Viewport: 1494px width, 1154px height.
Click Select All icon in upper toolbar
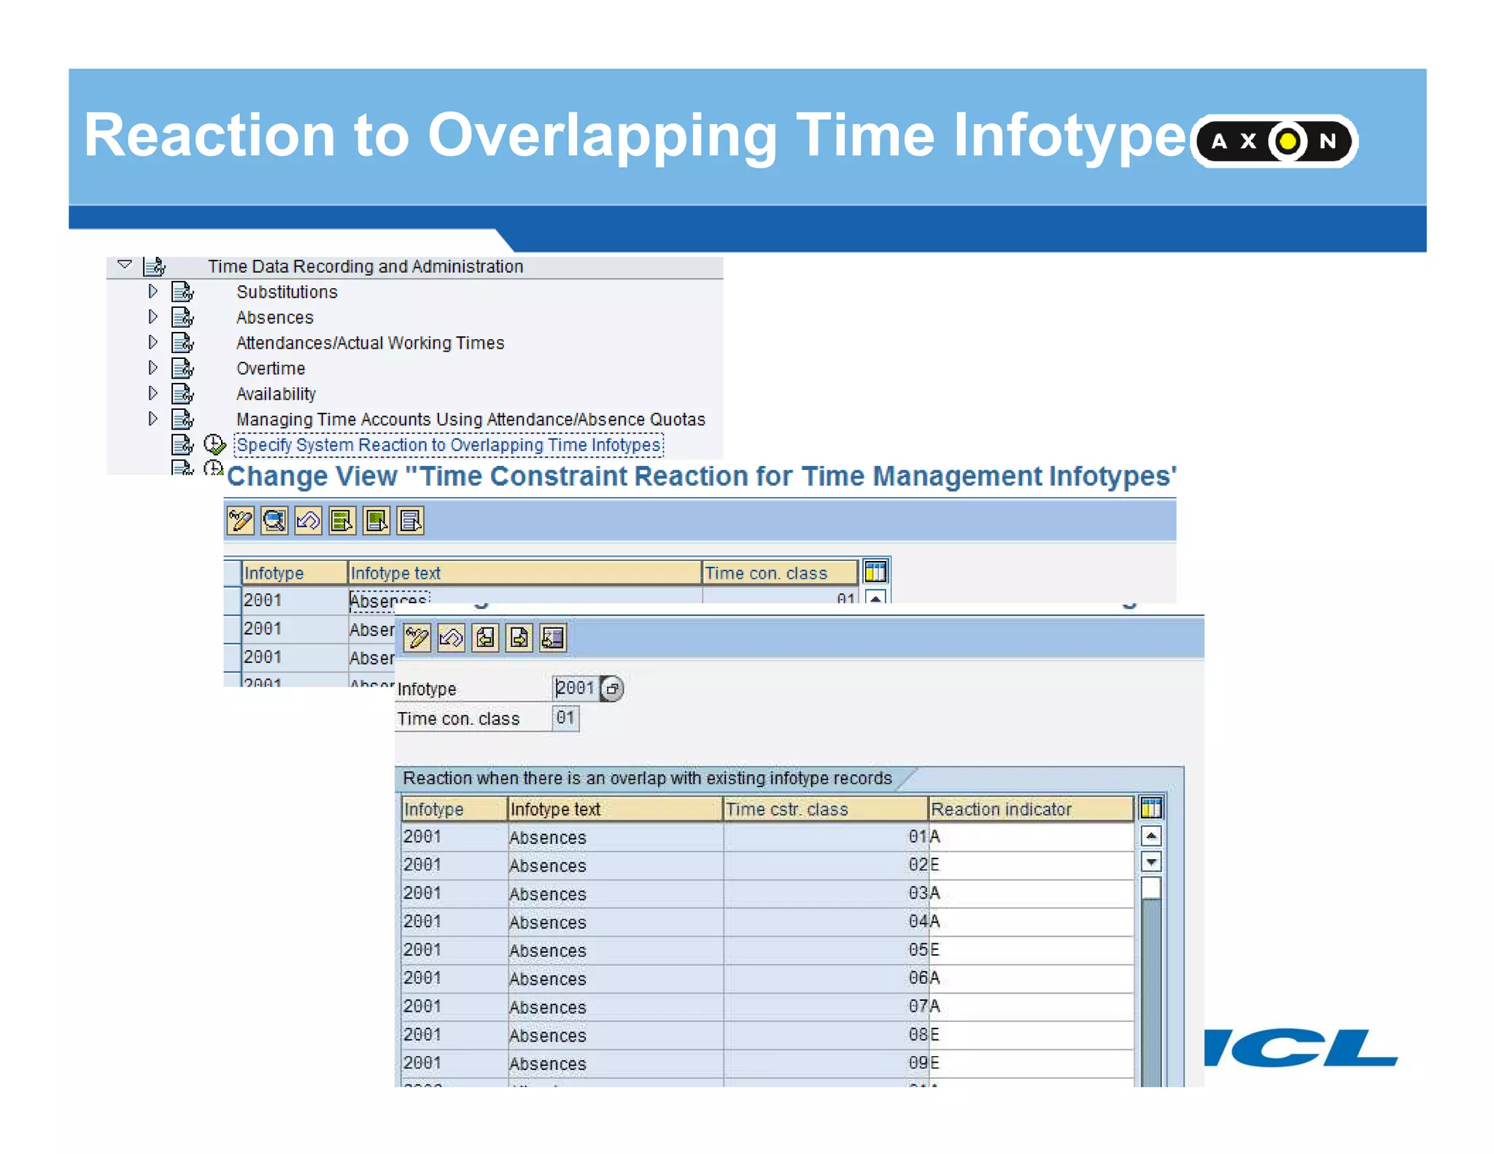point(342,521)
